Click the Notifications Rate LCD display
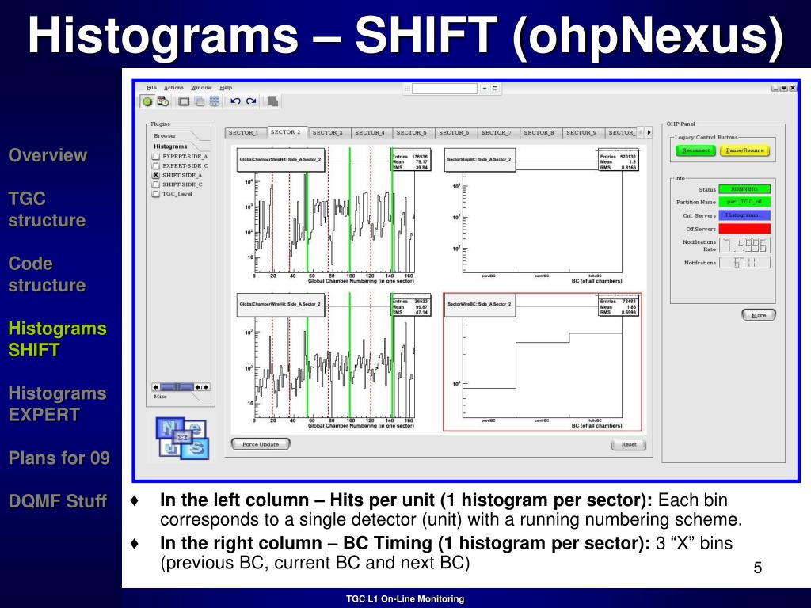The image size is (811, 608). pos(744,245)
